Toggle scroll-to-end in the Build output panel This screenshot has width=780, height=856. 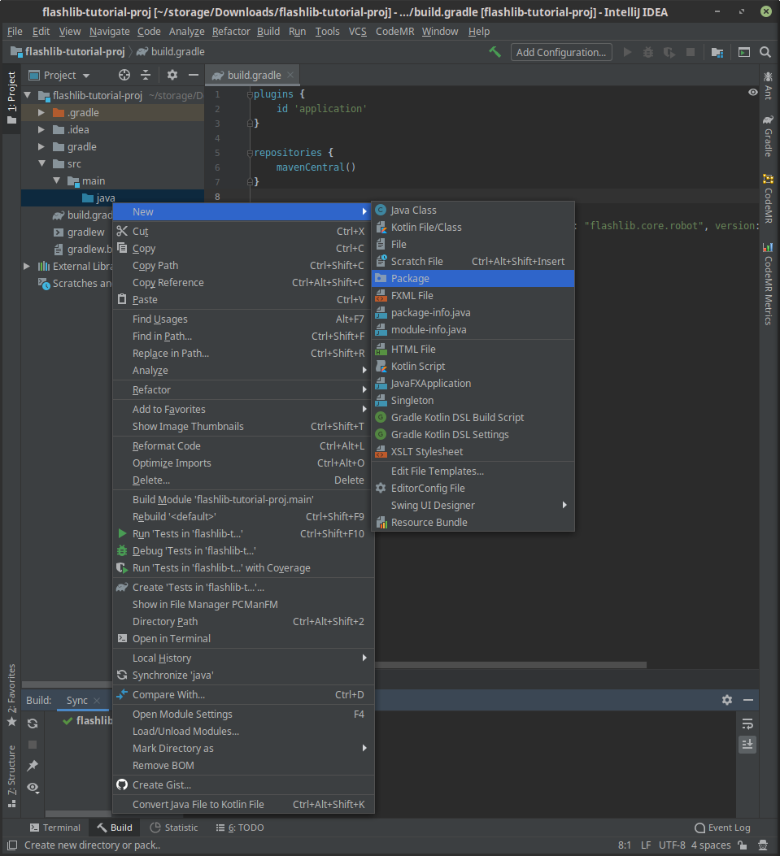pyautogui.click(x=747, y=744)
